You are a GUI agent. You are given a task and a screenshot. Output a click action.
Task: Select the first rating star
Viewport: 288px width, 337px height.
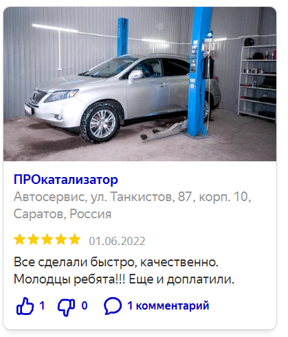[20, 240]
